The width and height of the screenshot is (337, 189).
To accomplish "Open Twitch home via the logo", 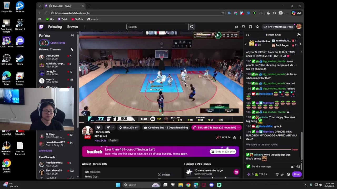I will pos(41,27).
